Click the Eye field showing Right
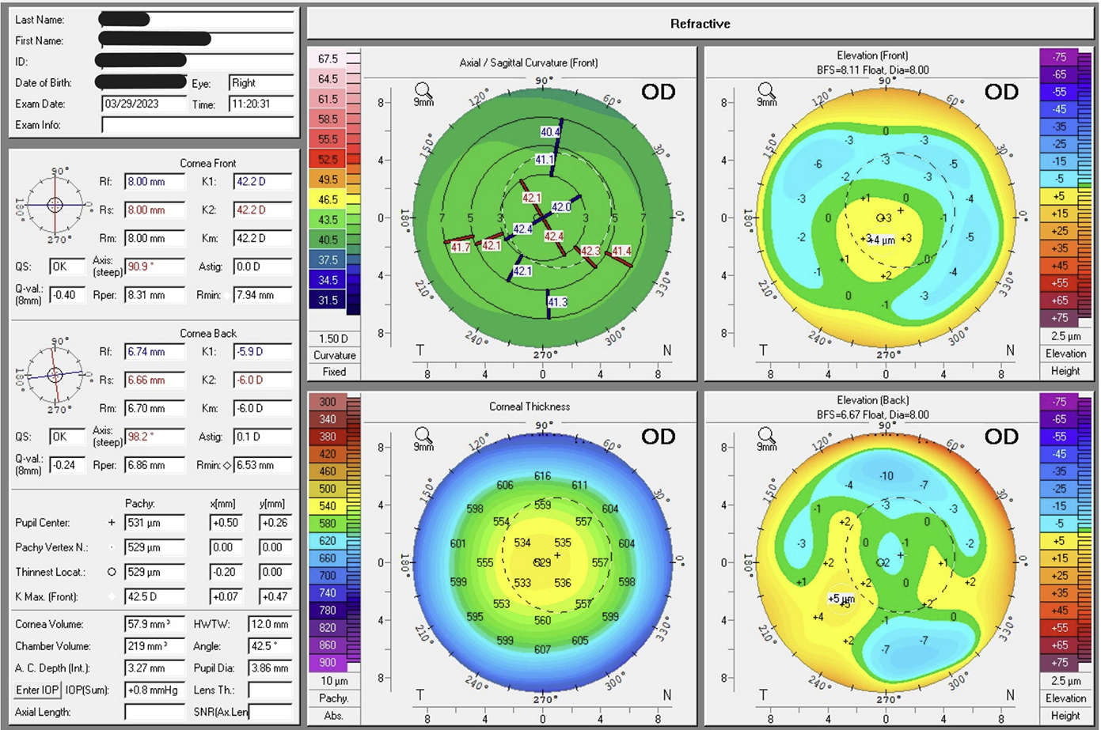This screenshot has width=1101, height=730. 260,83
